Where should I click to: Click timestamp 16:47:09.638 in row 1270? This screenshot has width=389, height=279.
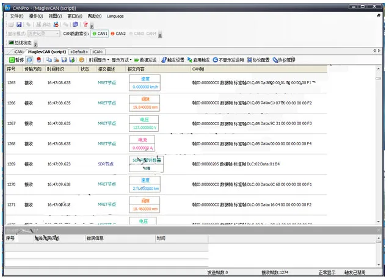pos(59,184)
